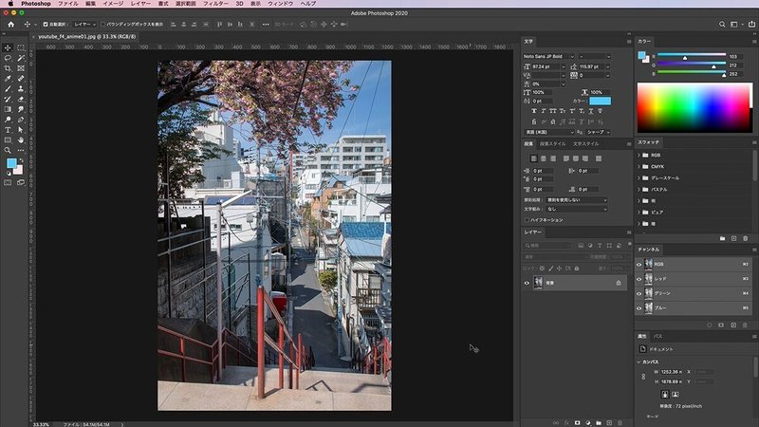Select the Frame tool
Image resolution: width=759 pixels, height=427 pixels.
[21, 68]
